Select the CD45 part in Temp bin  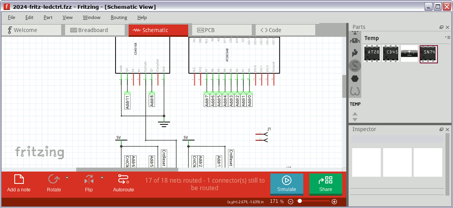click(391, 53)
